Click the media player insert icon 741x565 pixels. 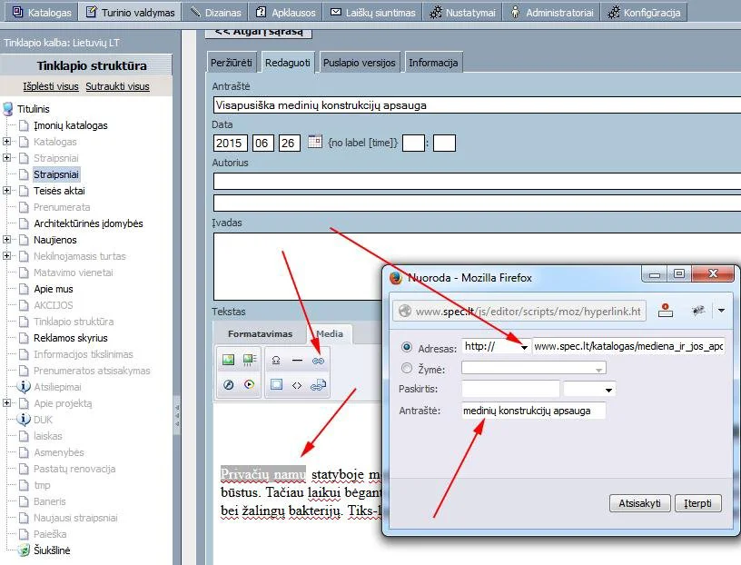coord(249,384)
